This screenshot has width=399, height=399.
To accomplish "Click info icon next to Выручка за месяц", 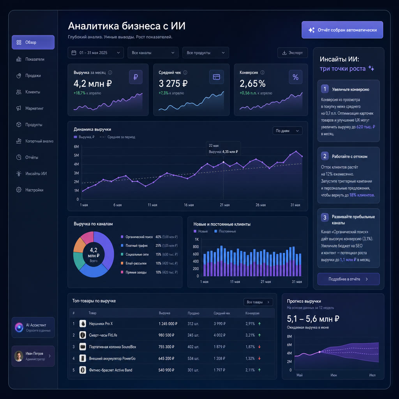I will click(110, 72).
